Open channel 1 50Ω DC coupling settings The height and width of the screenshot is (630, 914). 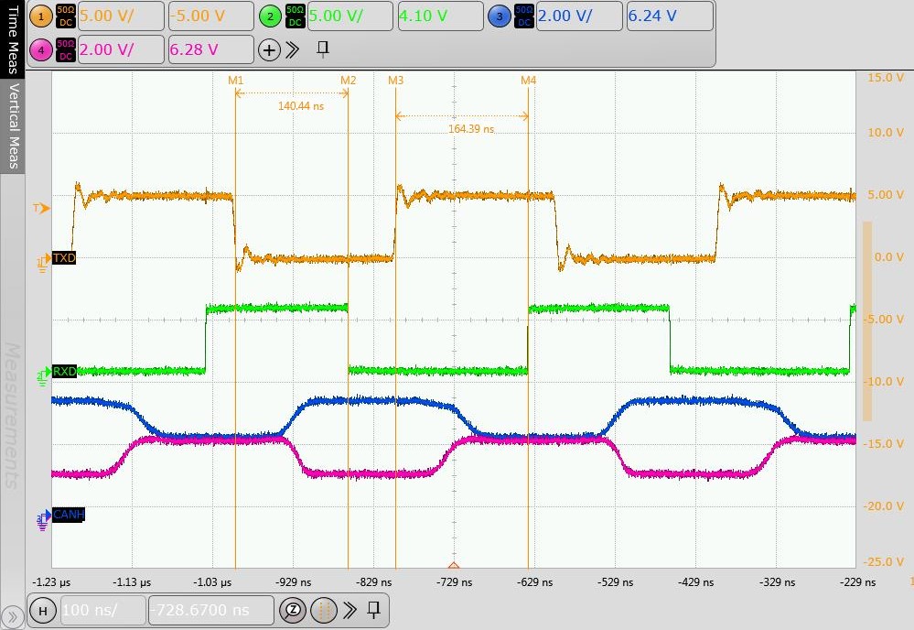pos(65,16)
